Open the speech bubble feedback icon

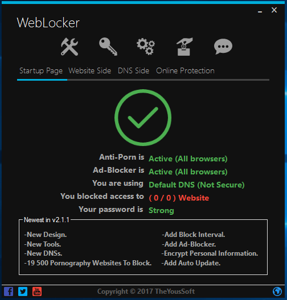[x=223, y=47]
